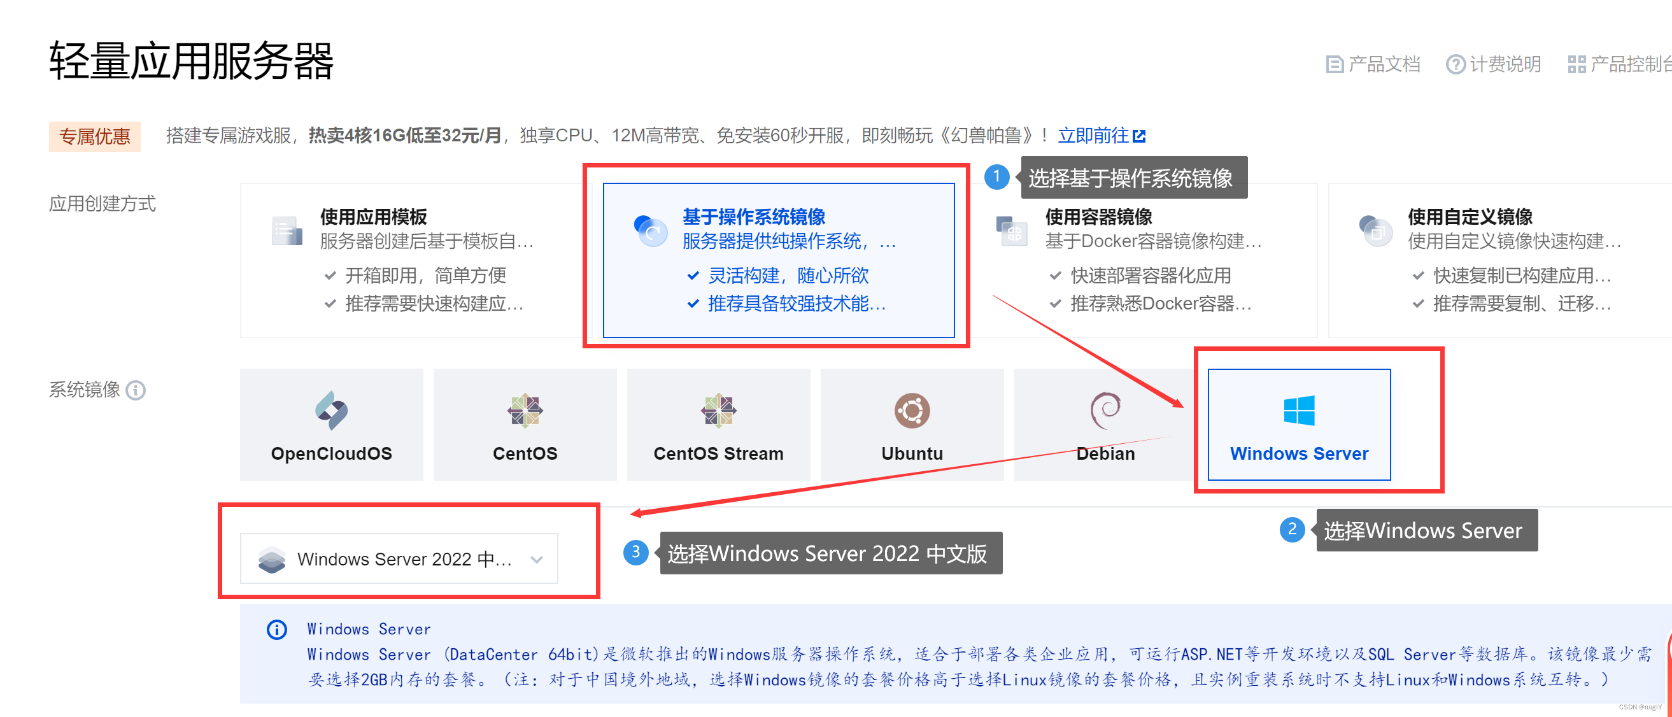This screenshot has width=1672, height=717.
Task: Click the external-link icon after 立即前往
Action: 1139,136
